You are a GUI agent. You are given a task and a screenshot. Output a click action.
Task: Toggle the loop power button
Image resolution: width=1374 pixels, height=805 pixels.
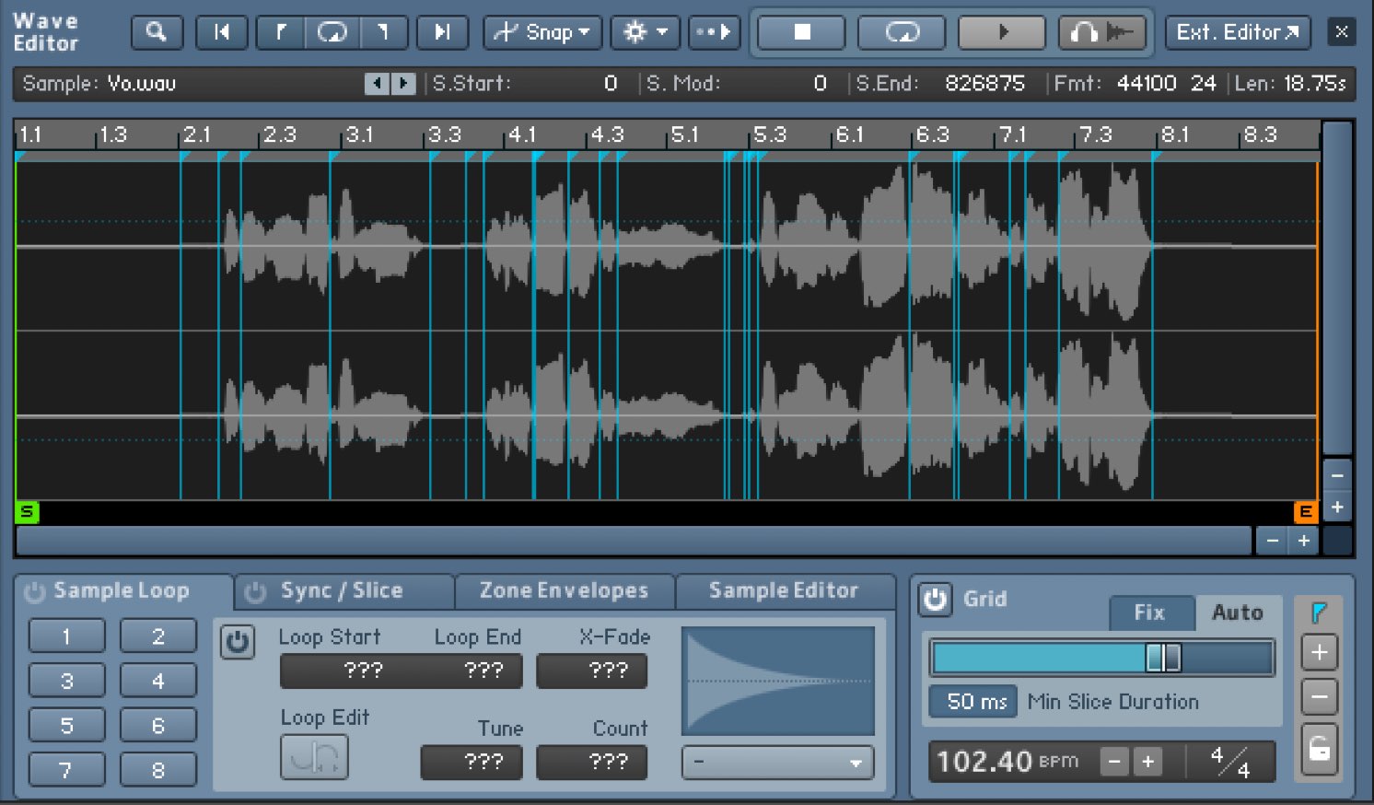pos(238,642)
